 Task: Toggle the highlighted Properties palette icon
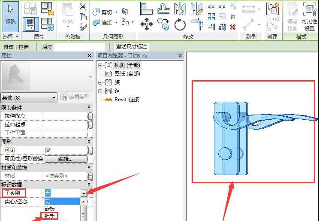(31, 24)
